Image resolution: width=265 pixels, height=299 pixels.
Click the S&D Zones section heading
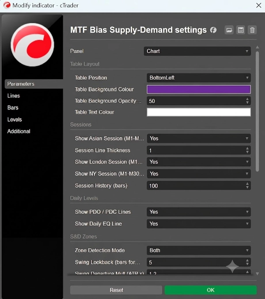click(x=83, y=237)
